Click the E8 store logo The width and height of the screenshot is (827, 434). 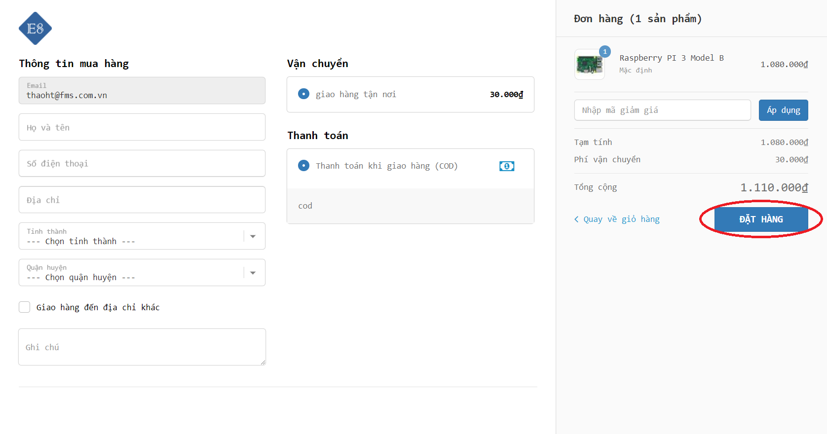pyautogui.click(x=35, y=29)
